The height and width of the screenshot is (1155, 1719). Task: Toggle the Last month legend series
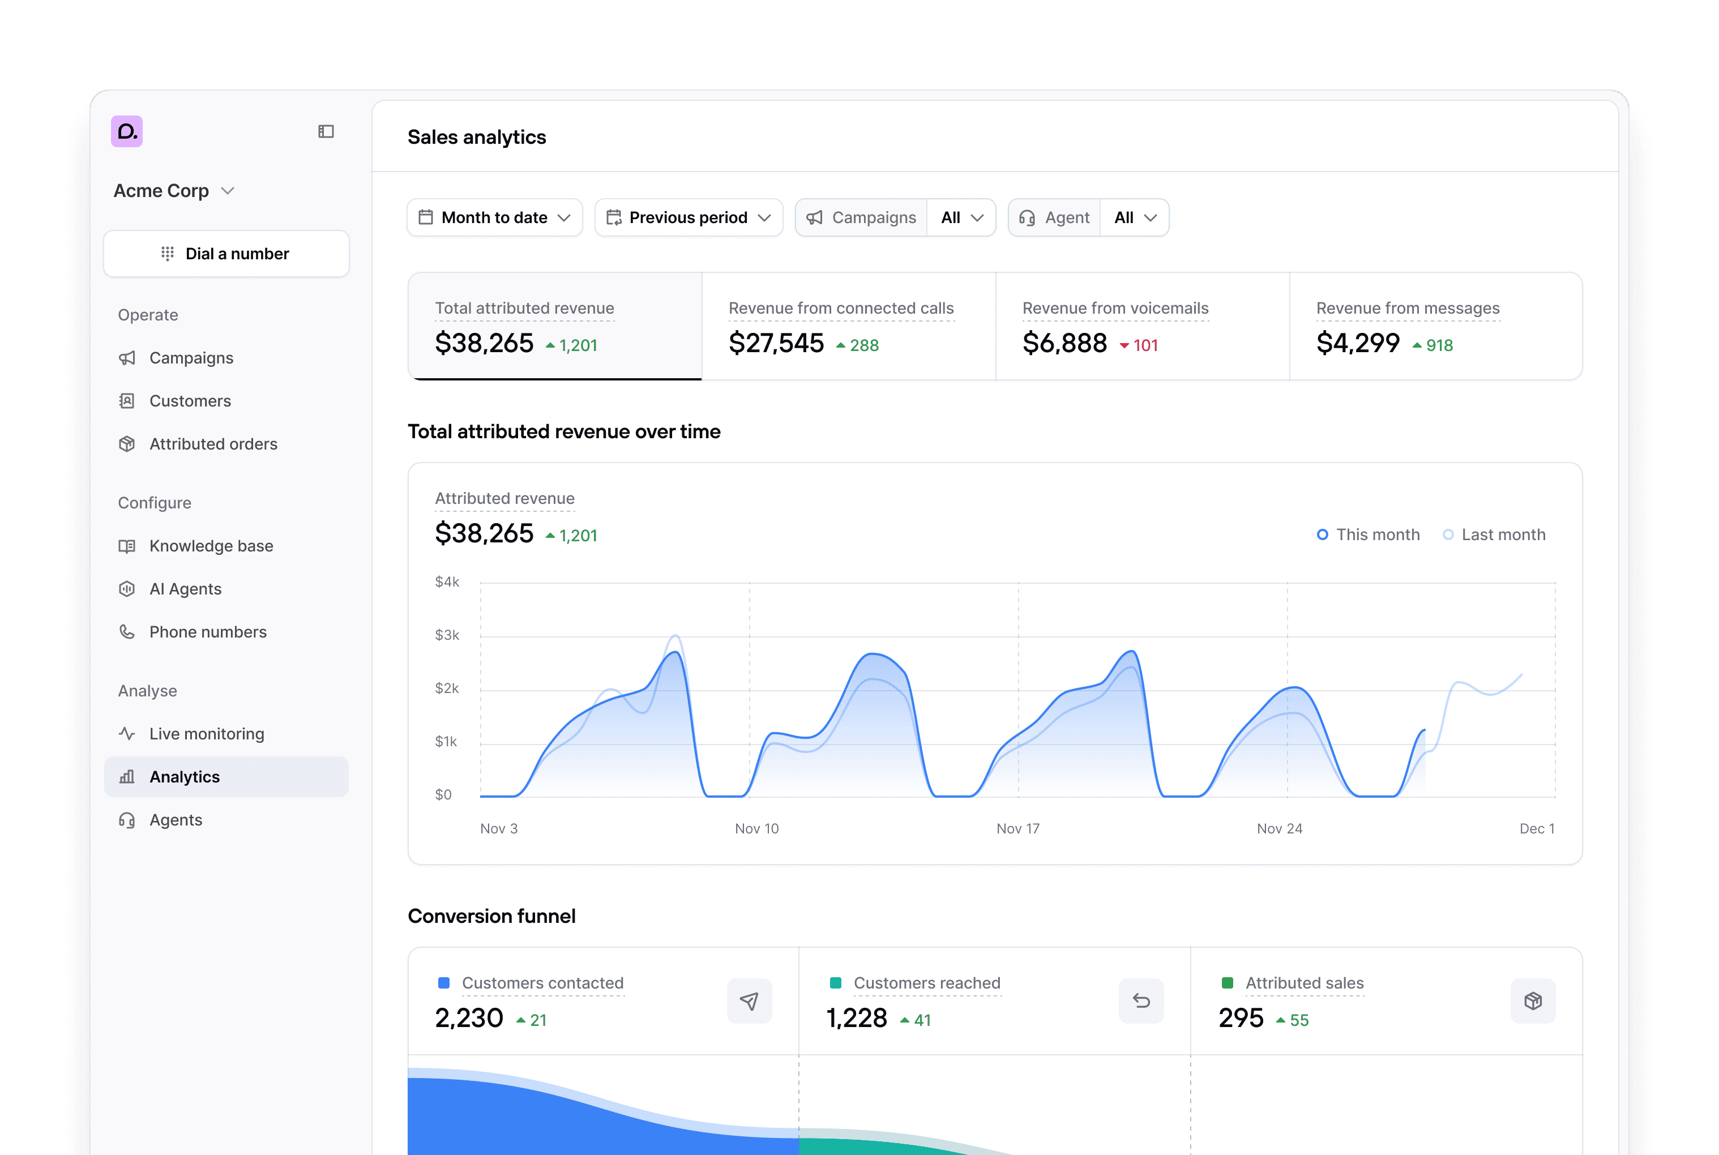tap(1494, 535)
